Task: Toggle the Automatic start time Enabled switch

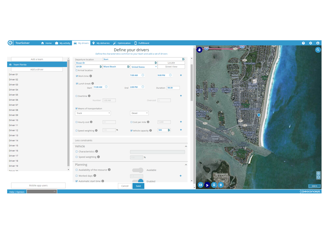Action: (138, 181)
